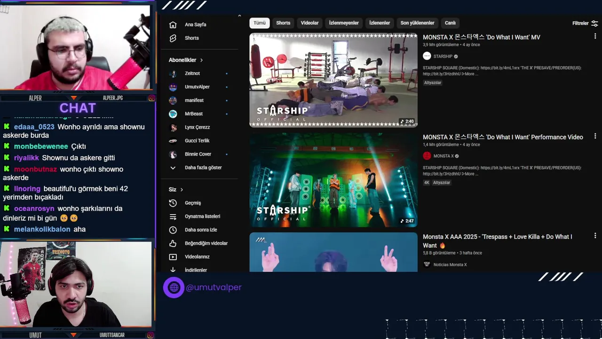Open Monsta X AAA 2025 video title
The height and width of the screenshot is (339, 602).
point(497,241)
